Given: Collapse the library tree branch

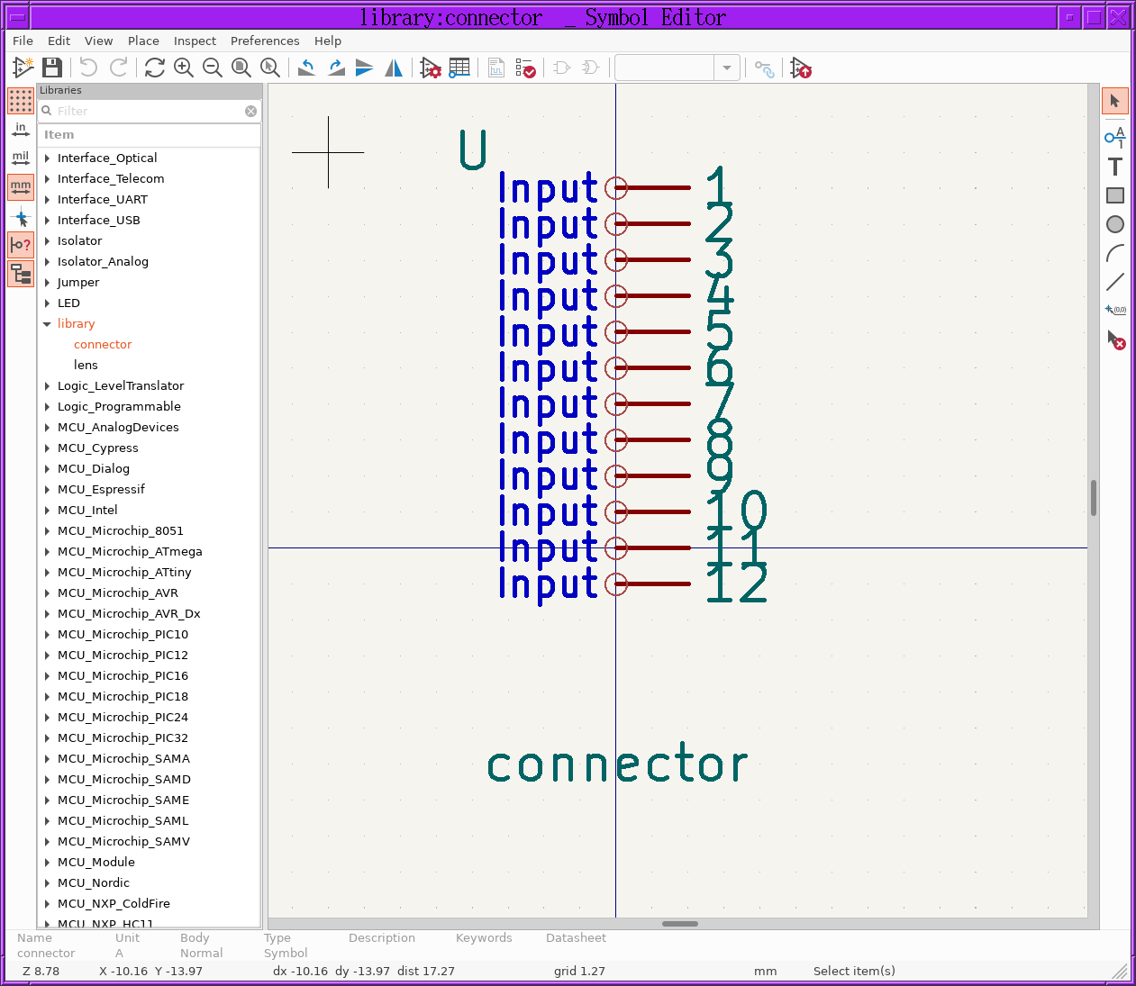Looking at the screenshot, I should pos(47,323).
